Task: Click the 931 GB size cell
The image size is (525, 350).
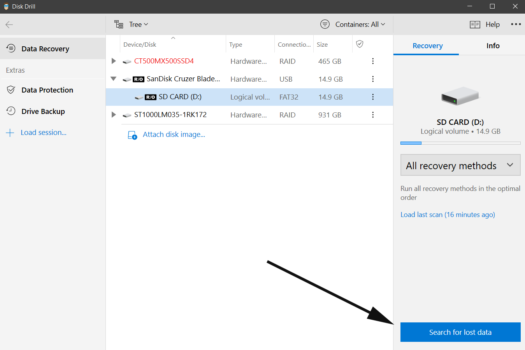Action: click(x=330, y=115)
